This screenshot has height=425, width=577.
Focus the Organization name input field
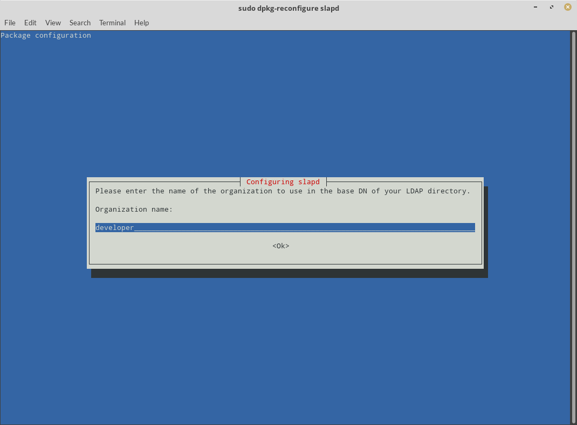(x=285, y=227)
